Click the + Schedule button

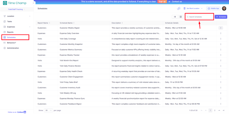tap(221, 17)
